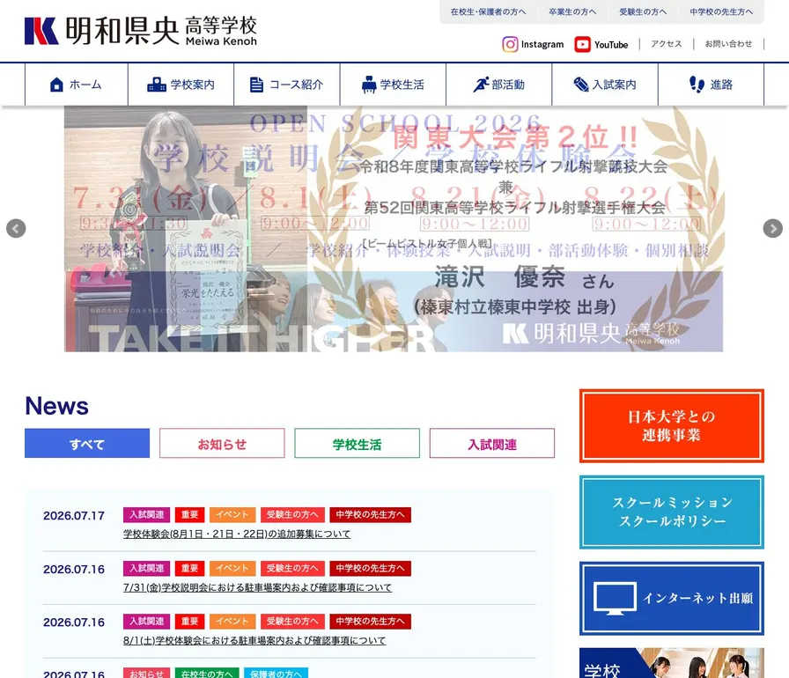Screen dimensions: 789x678
Task: Click the お知らせ tag in bottom news row
Action: click(146, 673)
